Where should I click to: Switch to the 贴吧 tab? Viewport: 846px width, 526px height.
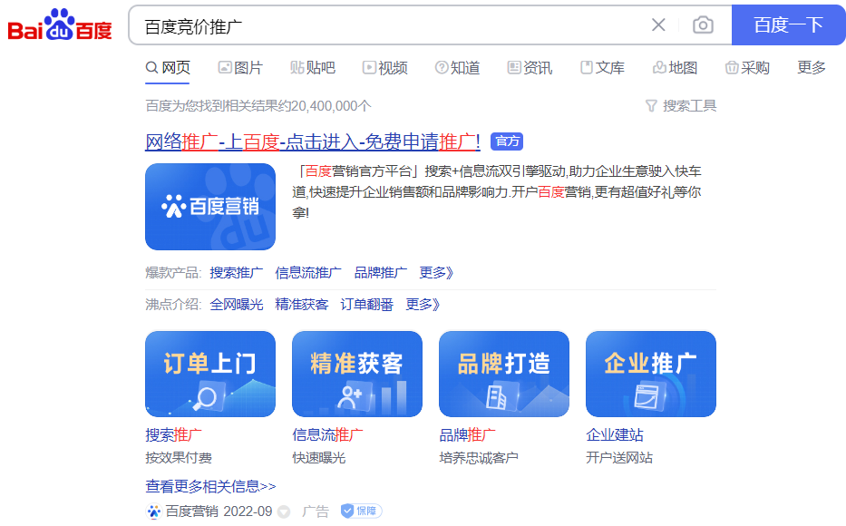point(313,68)
